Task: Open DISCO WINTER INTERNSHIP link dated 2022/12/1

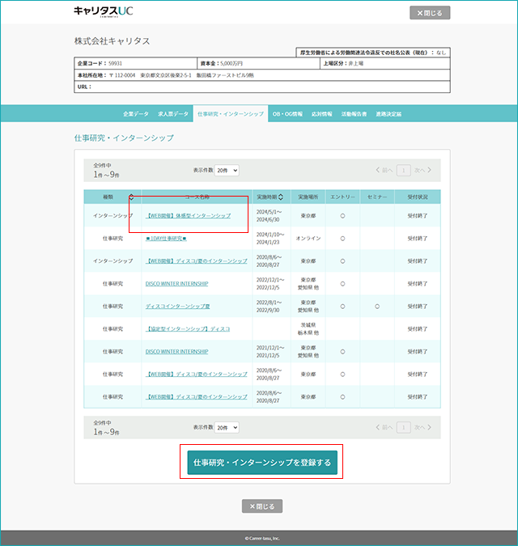Action: click(x=176, y=284)
